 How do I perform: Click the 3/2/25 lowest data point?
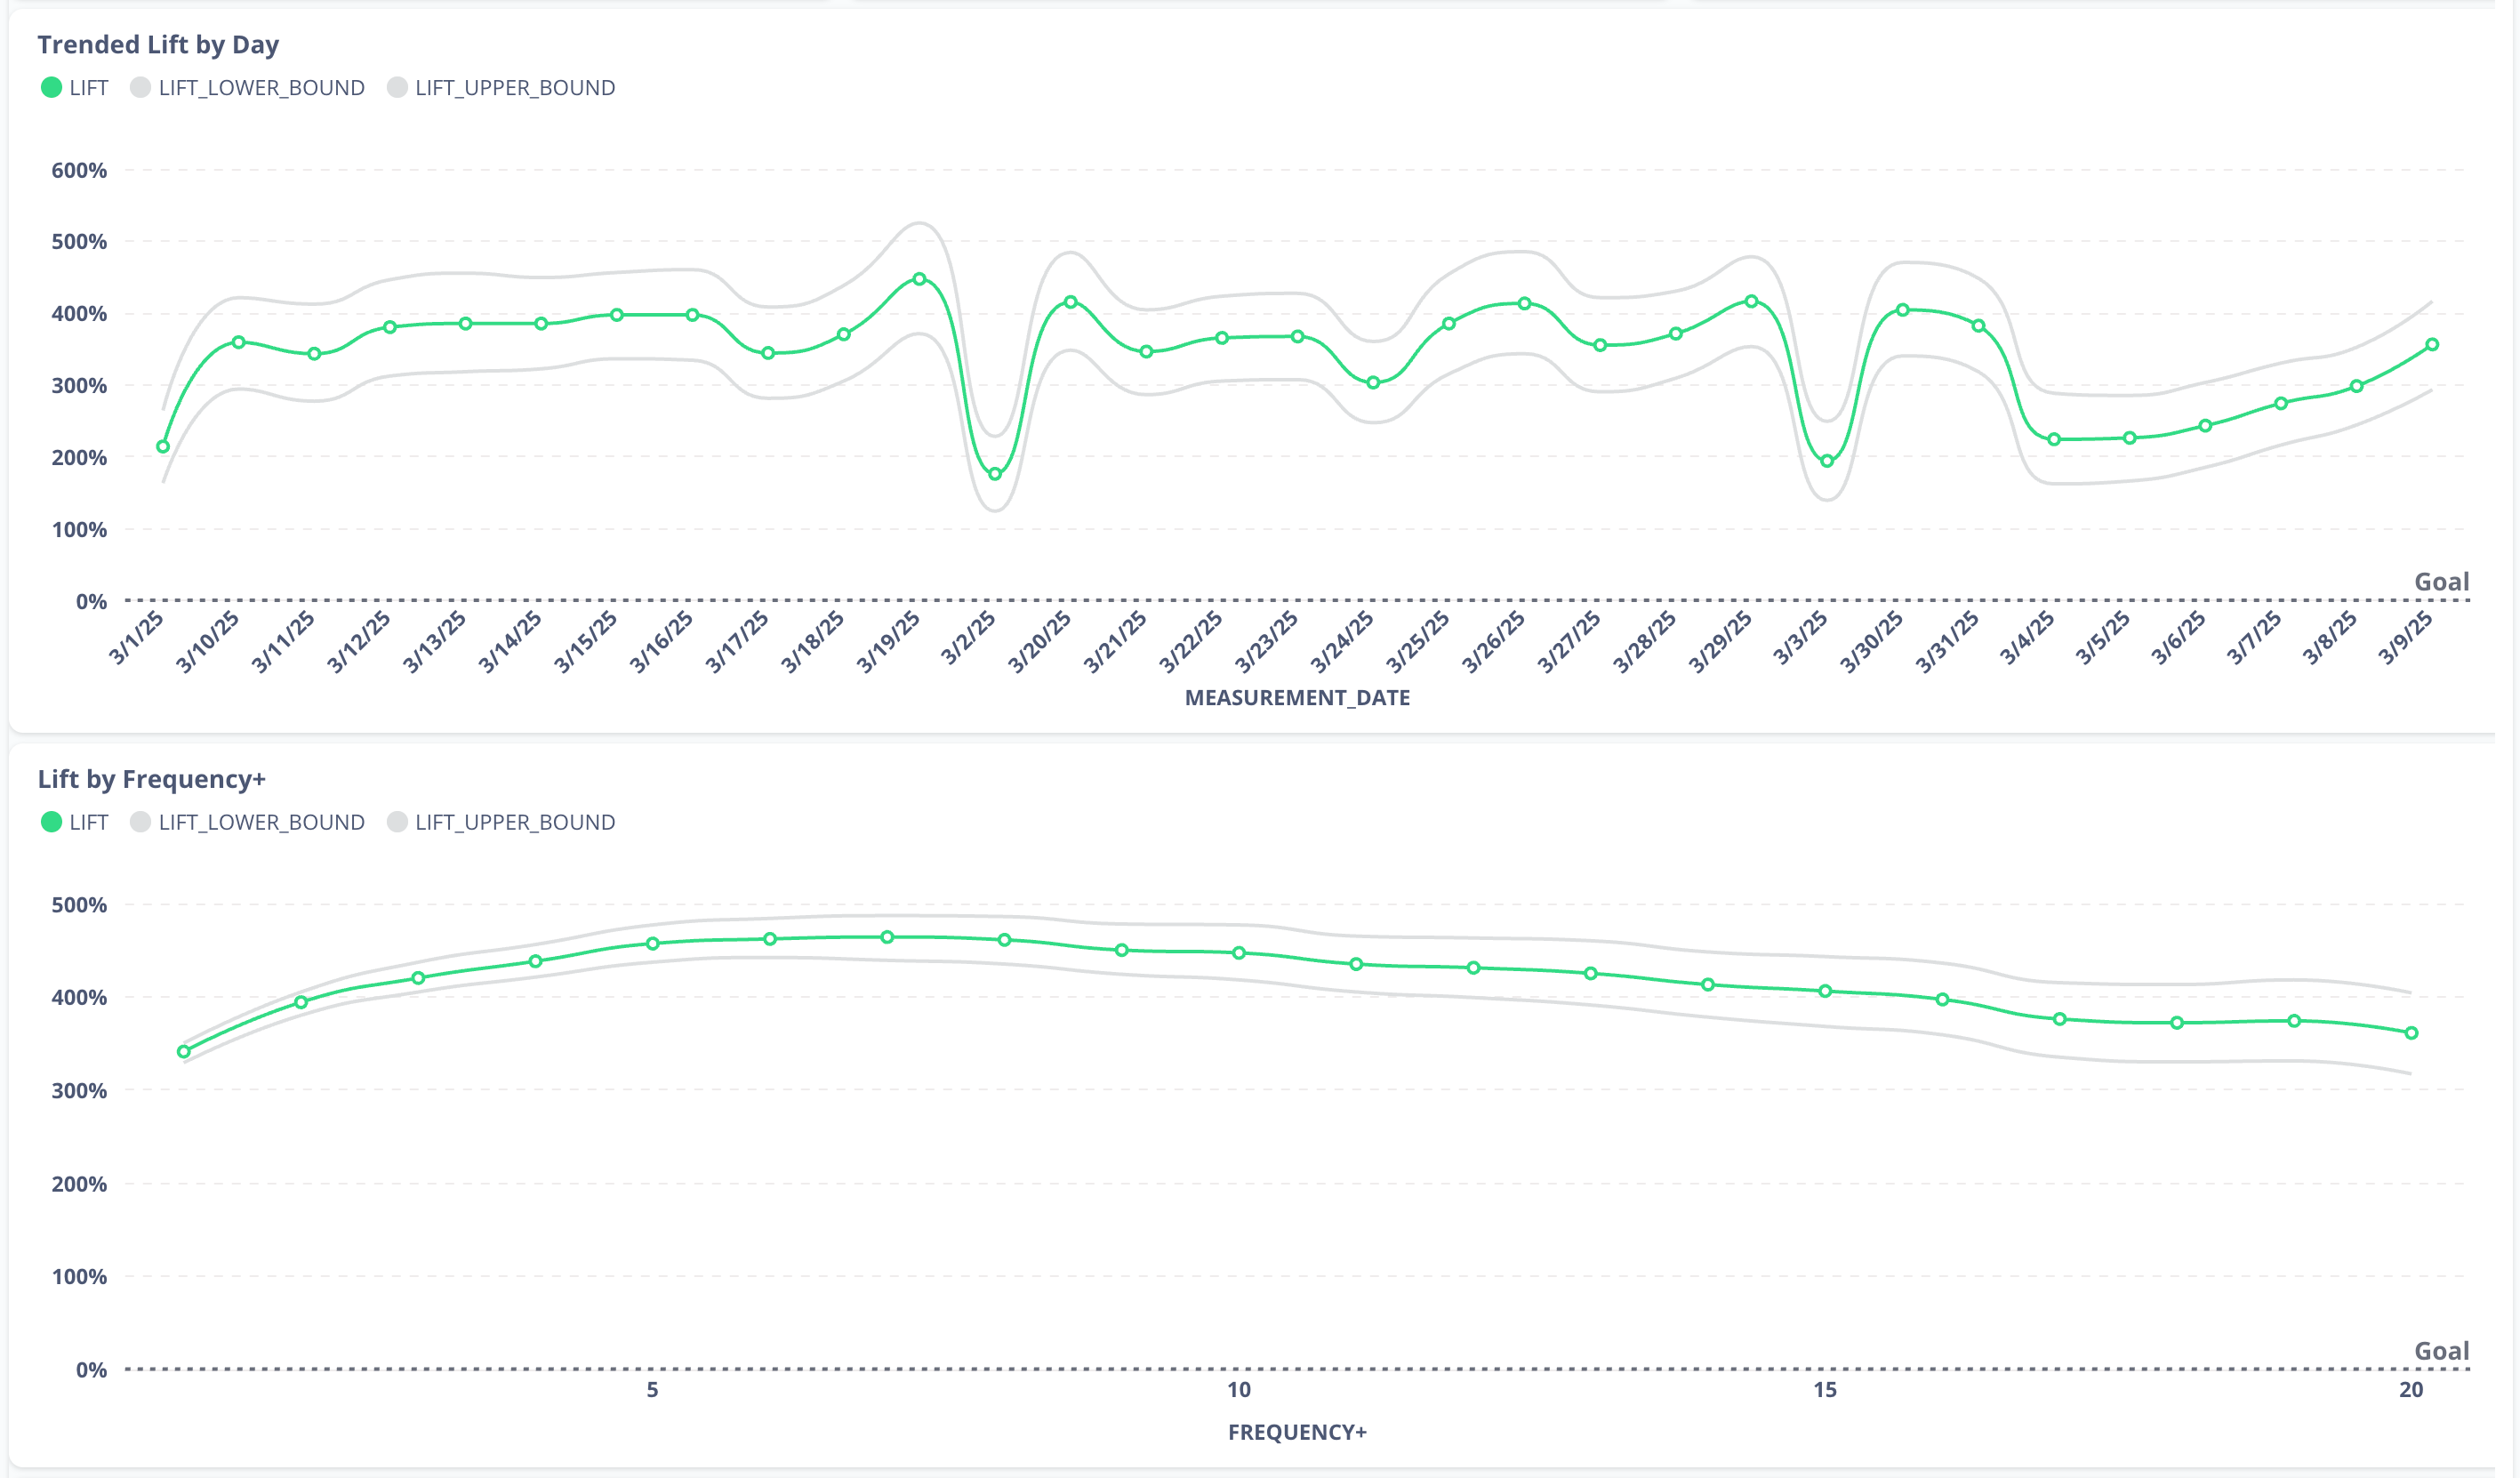[x=995, y=474]
